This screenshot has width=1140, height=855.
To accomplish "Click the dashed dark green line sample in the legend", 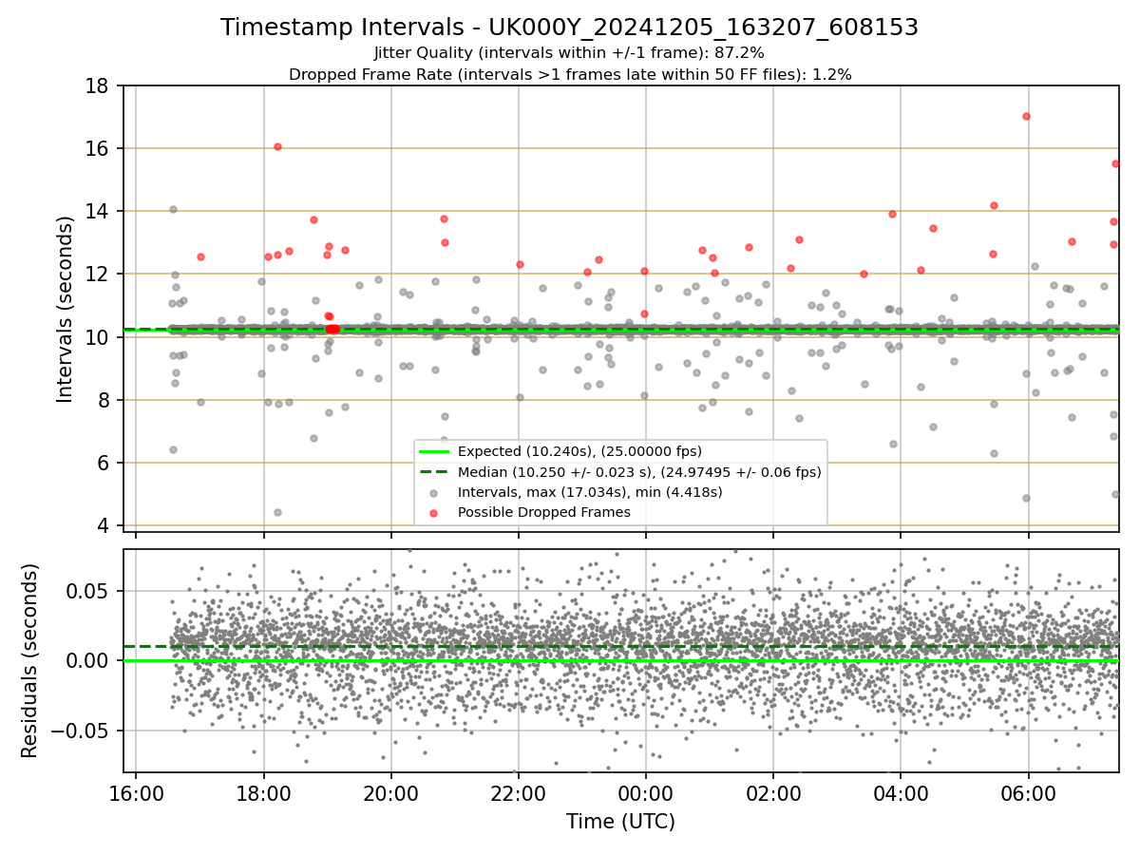I will pyautogui.click(x=433, y=472).
